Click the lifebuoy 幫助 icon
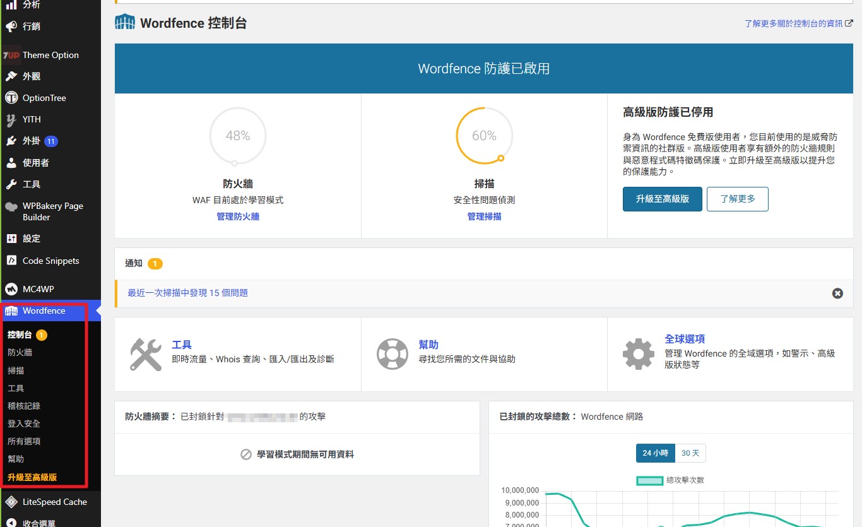The image size is (862, 527). (x=392, y=354)
